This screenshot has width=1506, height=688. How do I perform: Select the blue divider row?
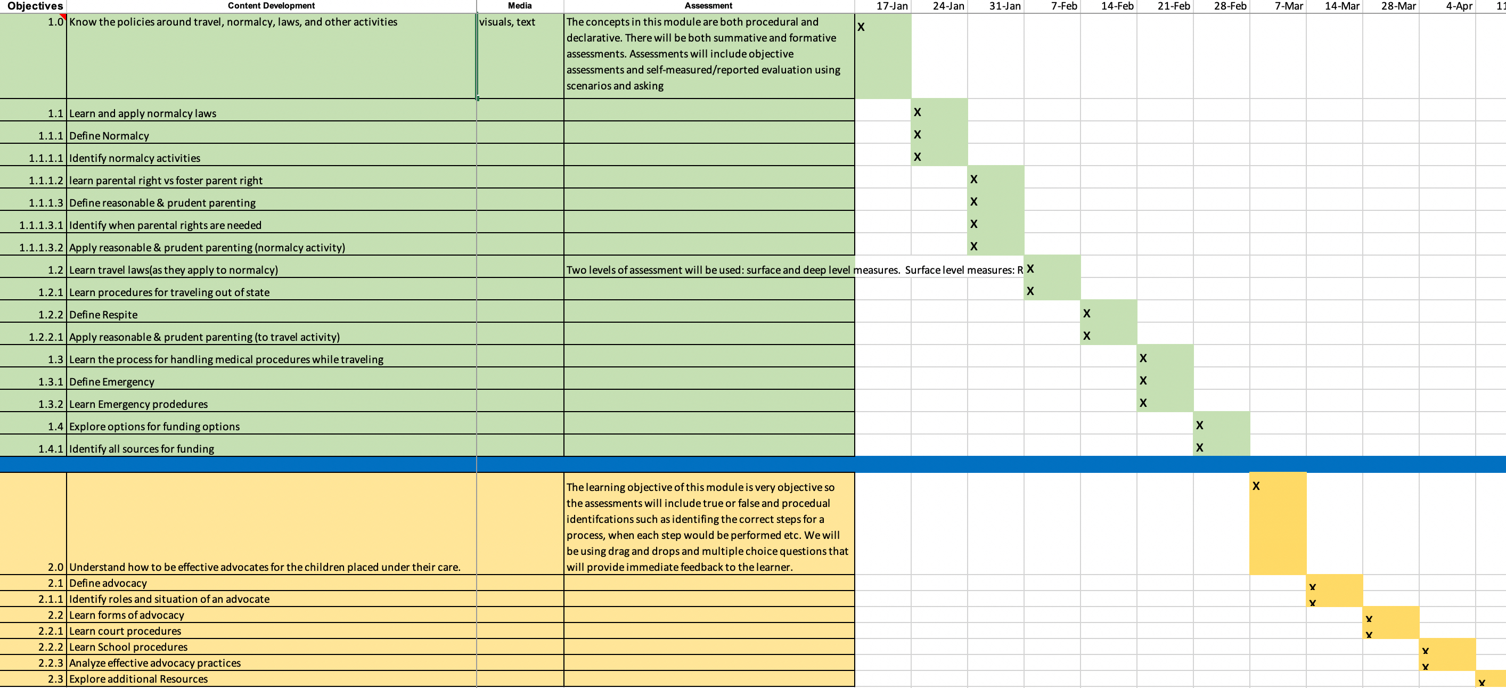tap(753, 464)
